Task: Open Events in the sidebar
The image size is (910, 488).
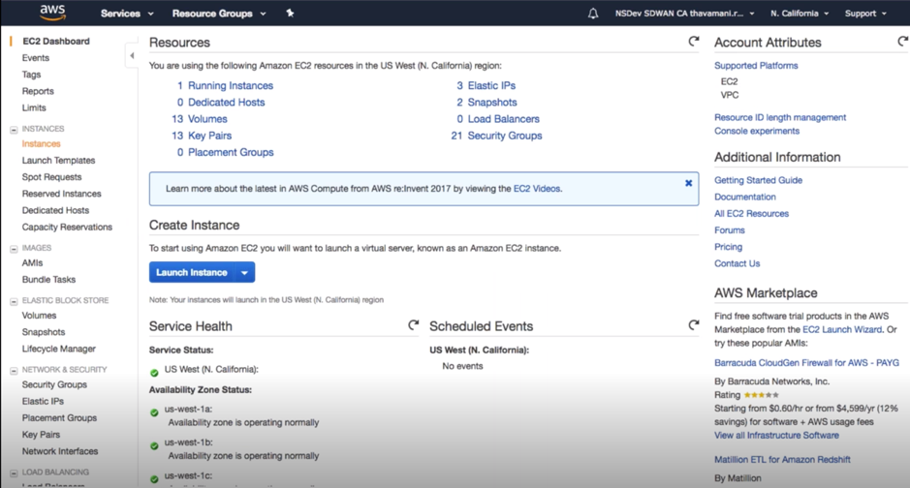Action: click(x=36, y=58)
